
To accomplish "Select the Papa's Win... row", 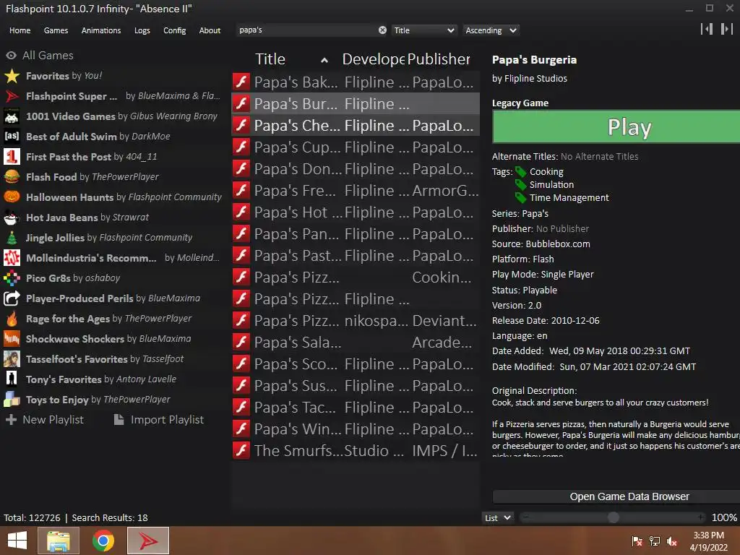I will (x=356, y=429).
